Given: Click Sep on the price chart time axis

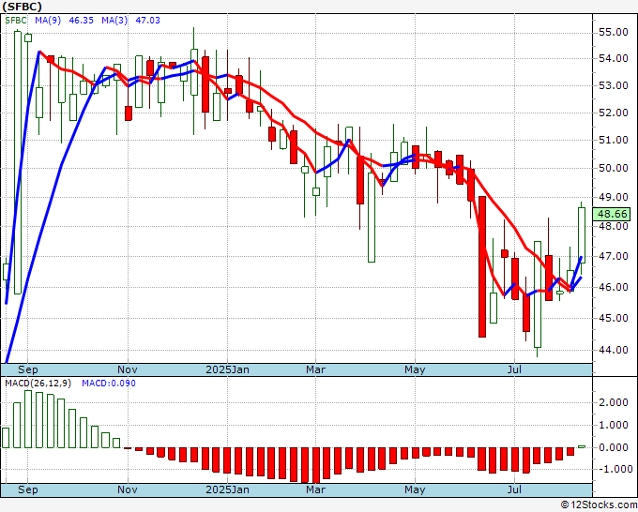Looking at the screenshot, I should 27,369.
